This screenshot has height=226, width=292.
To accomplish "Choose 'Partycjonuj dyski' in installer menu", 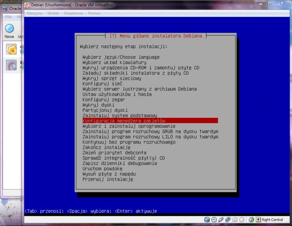I will pyautogui.click(x=105, y=110).
